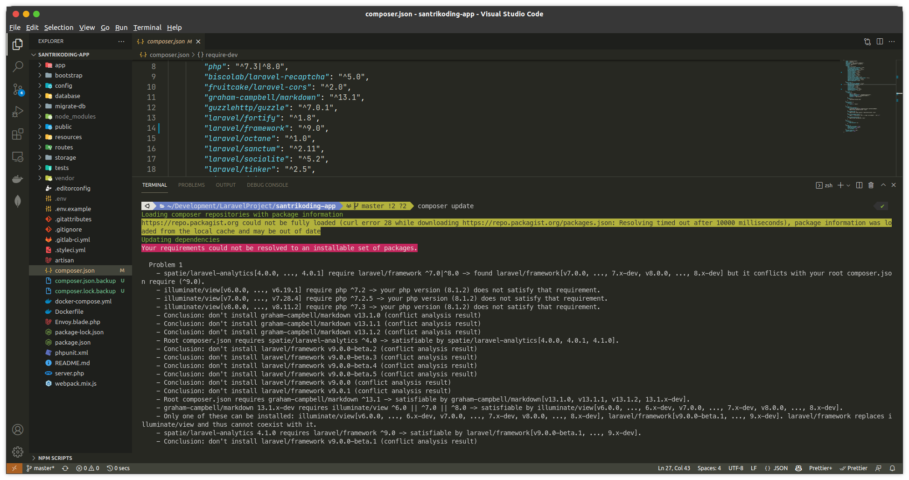Switch to the OUTPUT panel tab
909x480 pixels.
226,185
